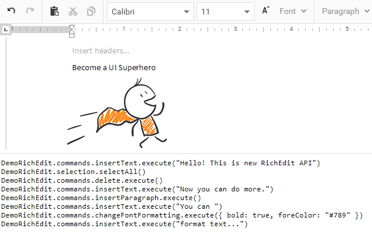Click inside the font size field
Screen dimensions: 372x232
click(x=218, y=12)
